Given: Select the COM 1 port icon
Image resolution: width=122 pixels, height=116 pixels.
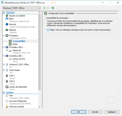Looking at the screenshot, I should (x=7, y=76).
